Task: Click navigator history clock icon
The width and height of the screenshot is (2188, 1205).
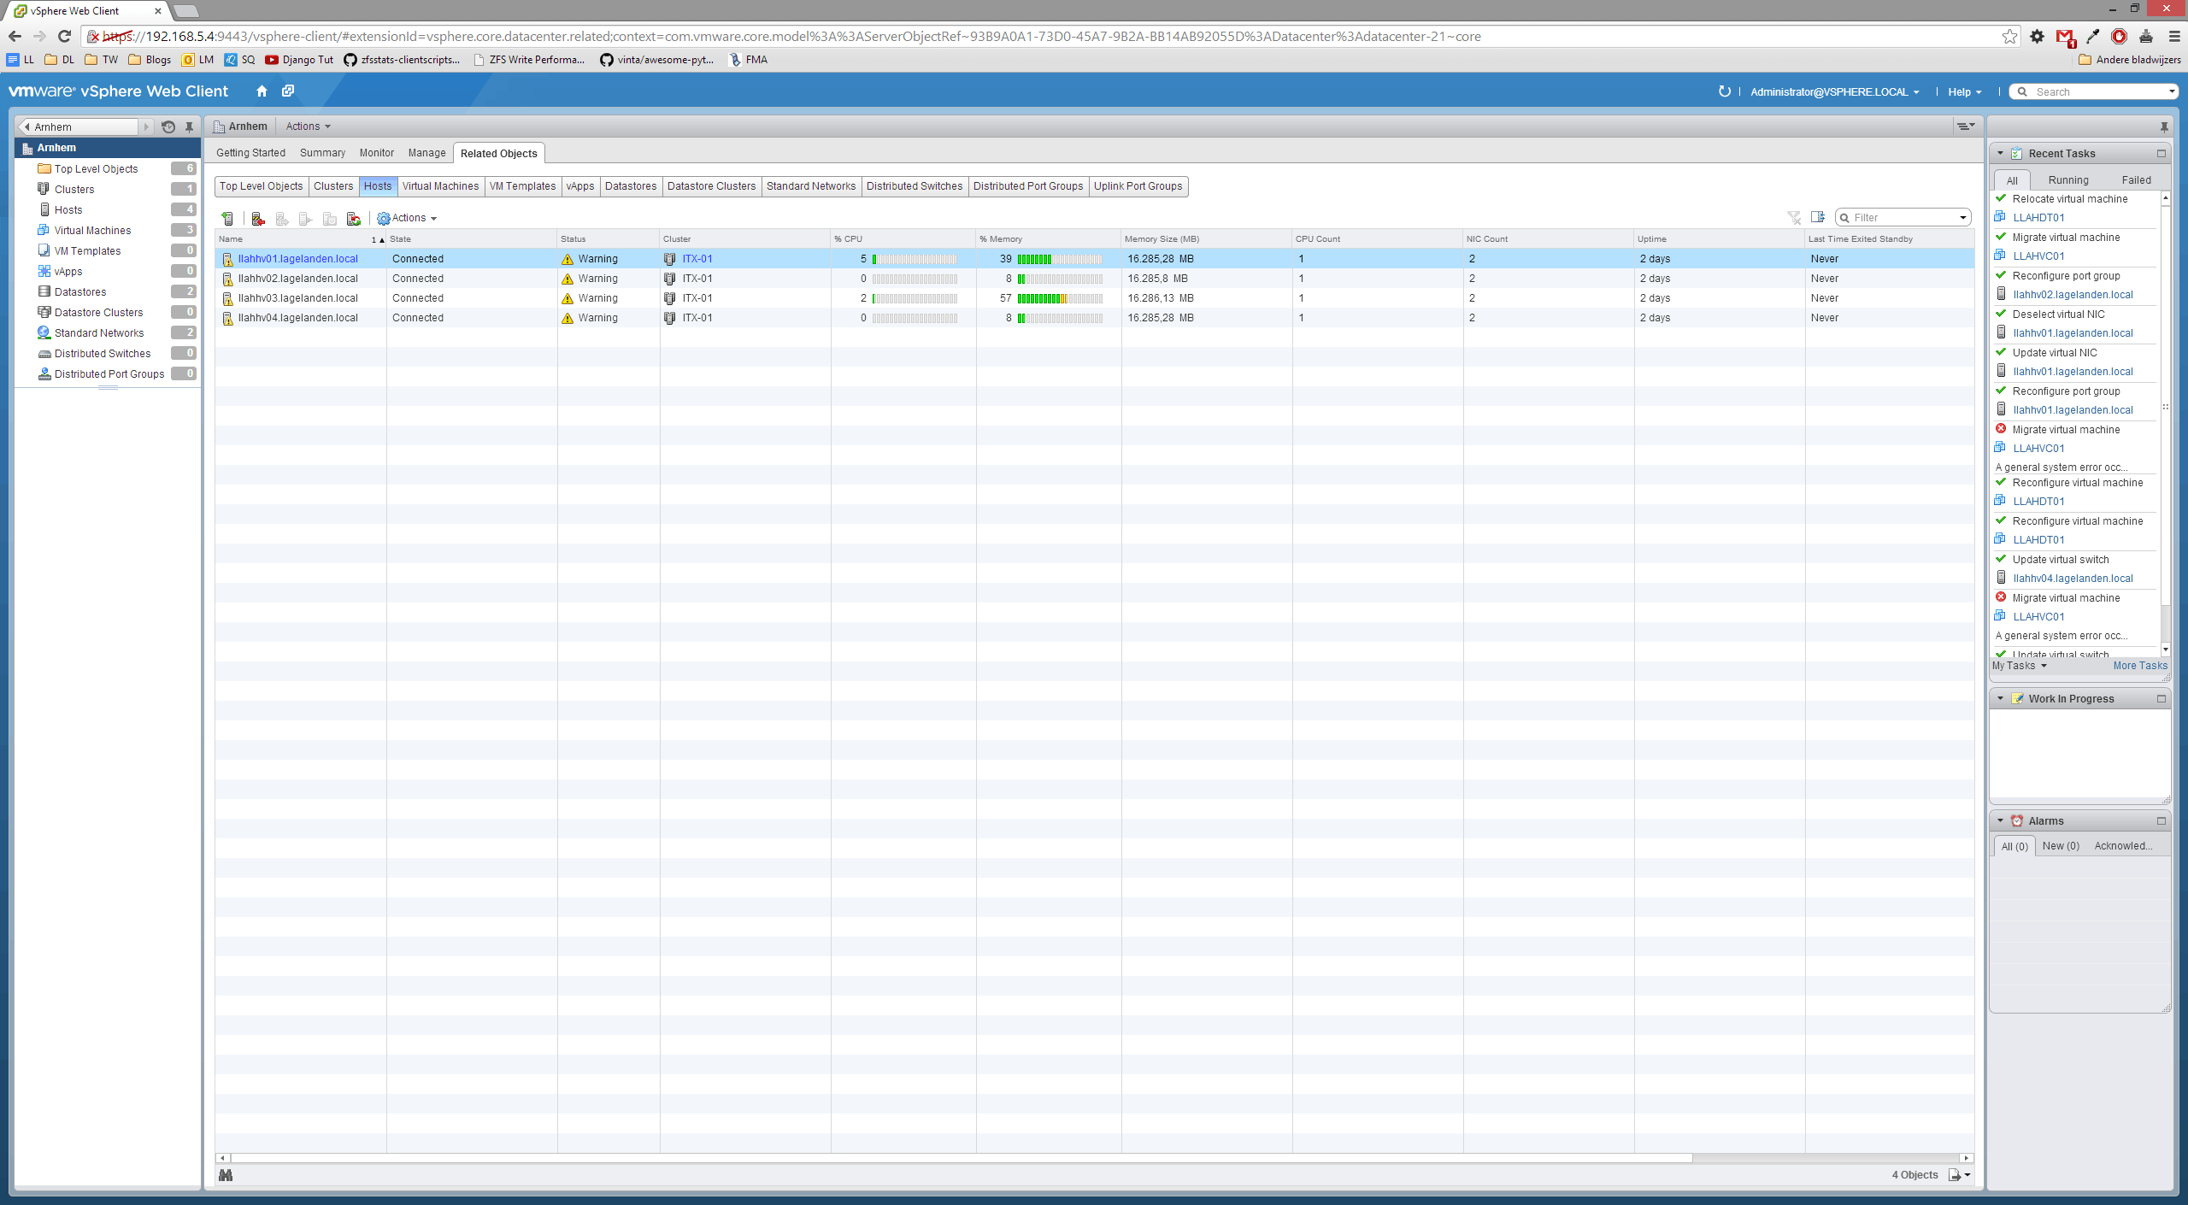Action: coord(168,127)
